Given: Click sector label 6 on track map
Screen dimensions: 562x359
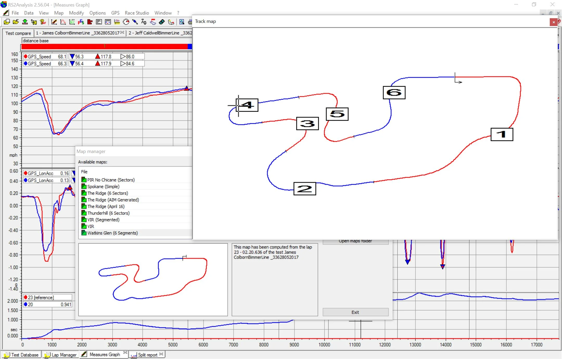Looking at the screenshot, I should (394, 93).
